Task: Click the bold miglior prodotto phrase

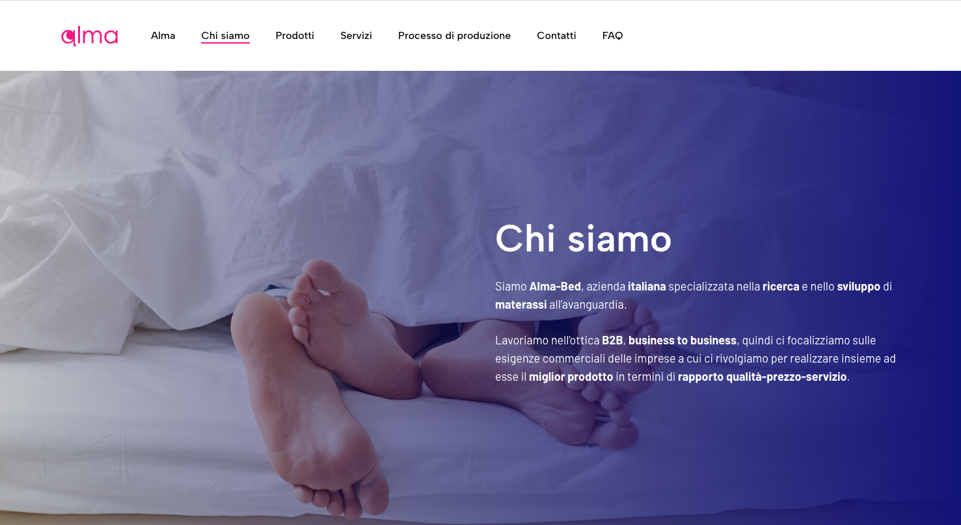Action: (x=571, y=377)
